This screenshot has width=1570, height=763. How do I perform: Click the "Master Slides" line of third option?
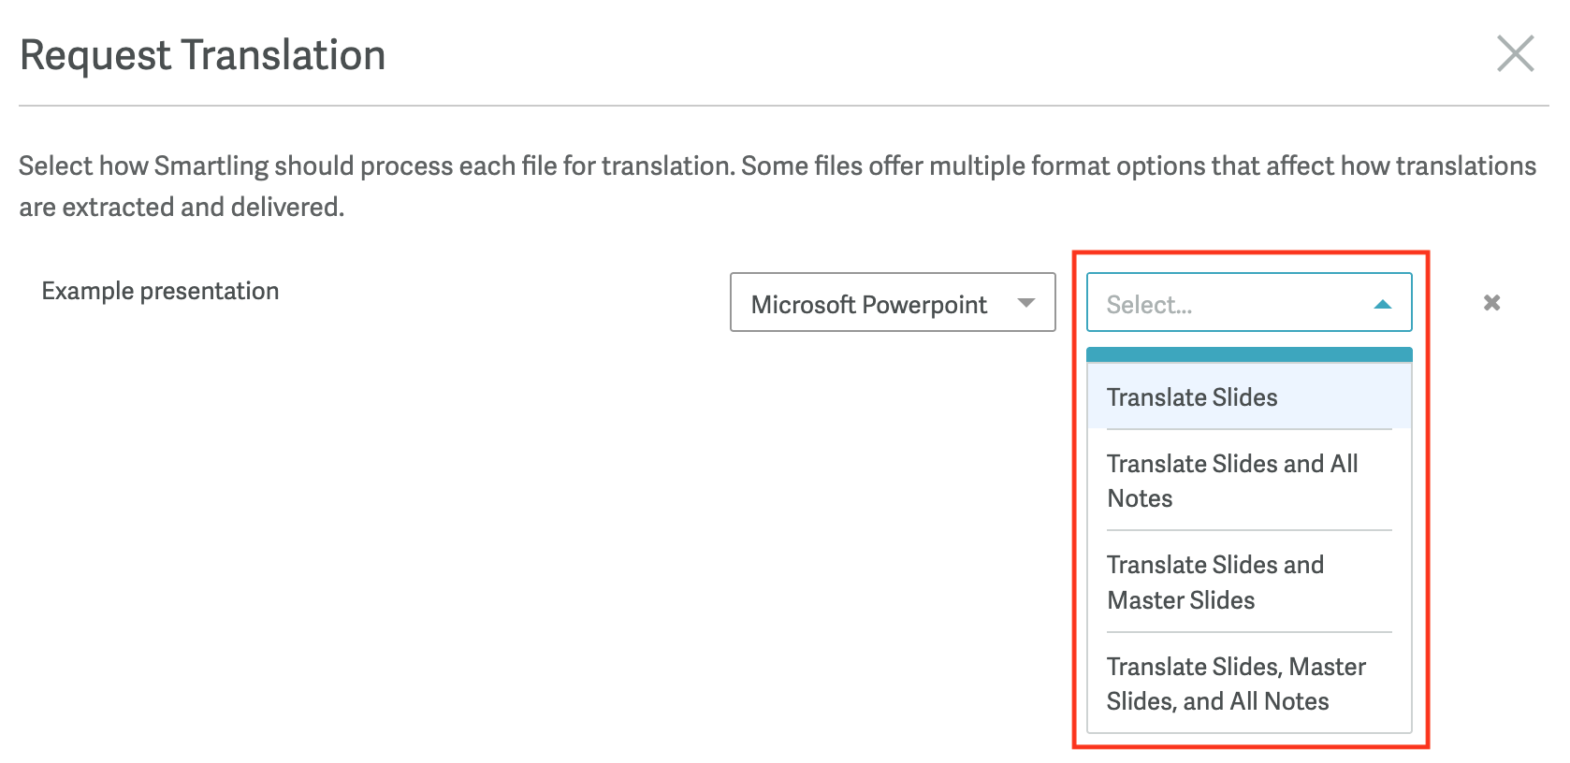point(1181,600)
